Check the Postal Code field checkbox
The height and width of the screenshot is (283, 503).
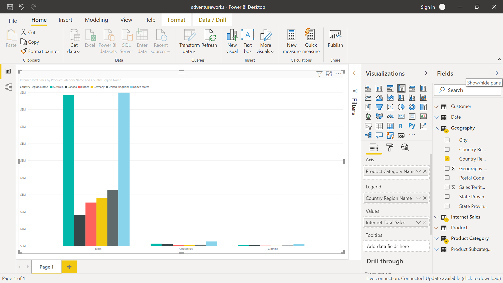(x=447, y=178)
